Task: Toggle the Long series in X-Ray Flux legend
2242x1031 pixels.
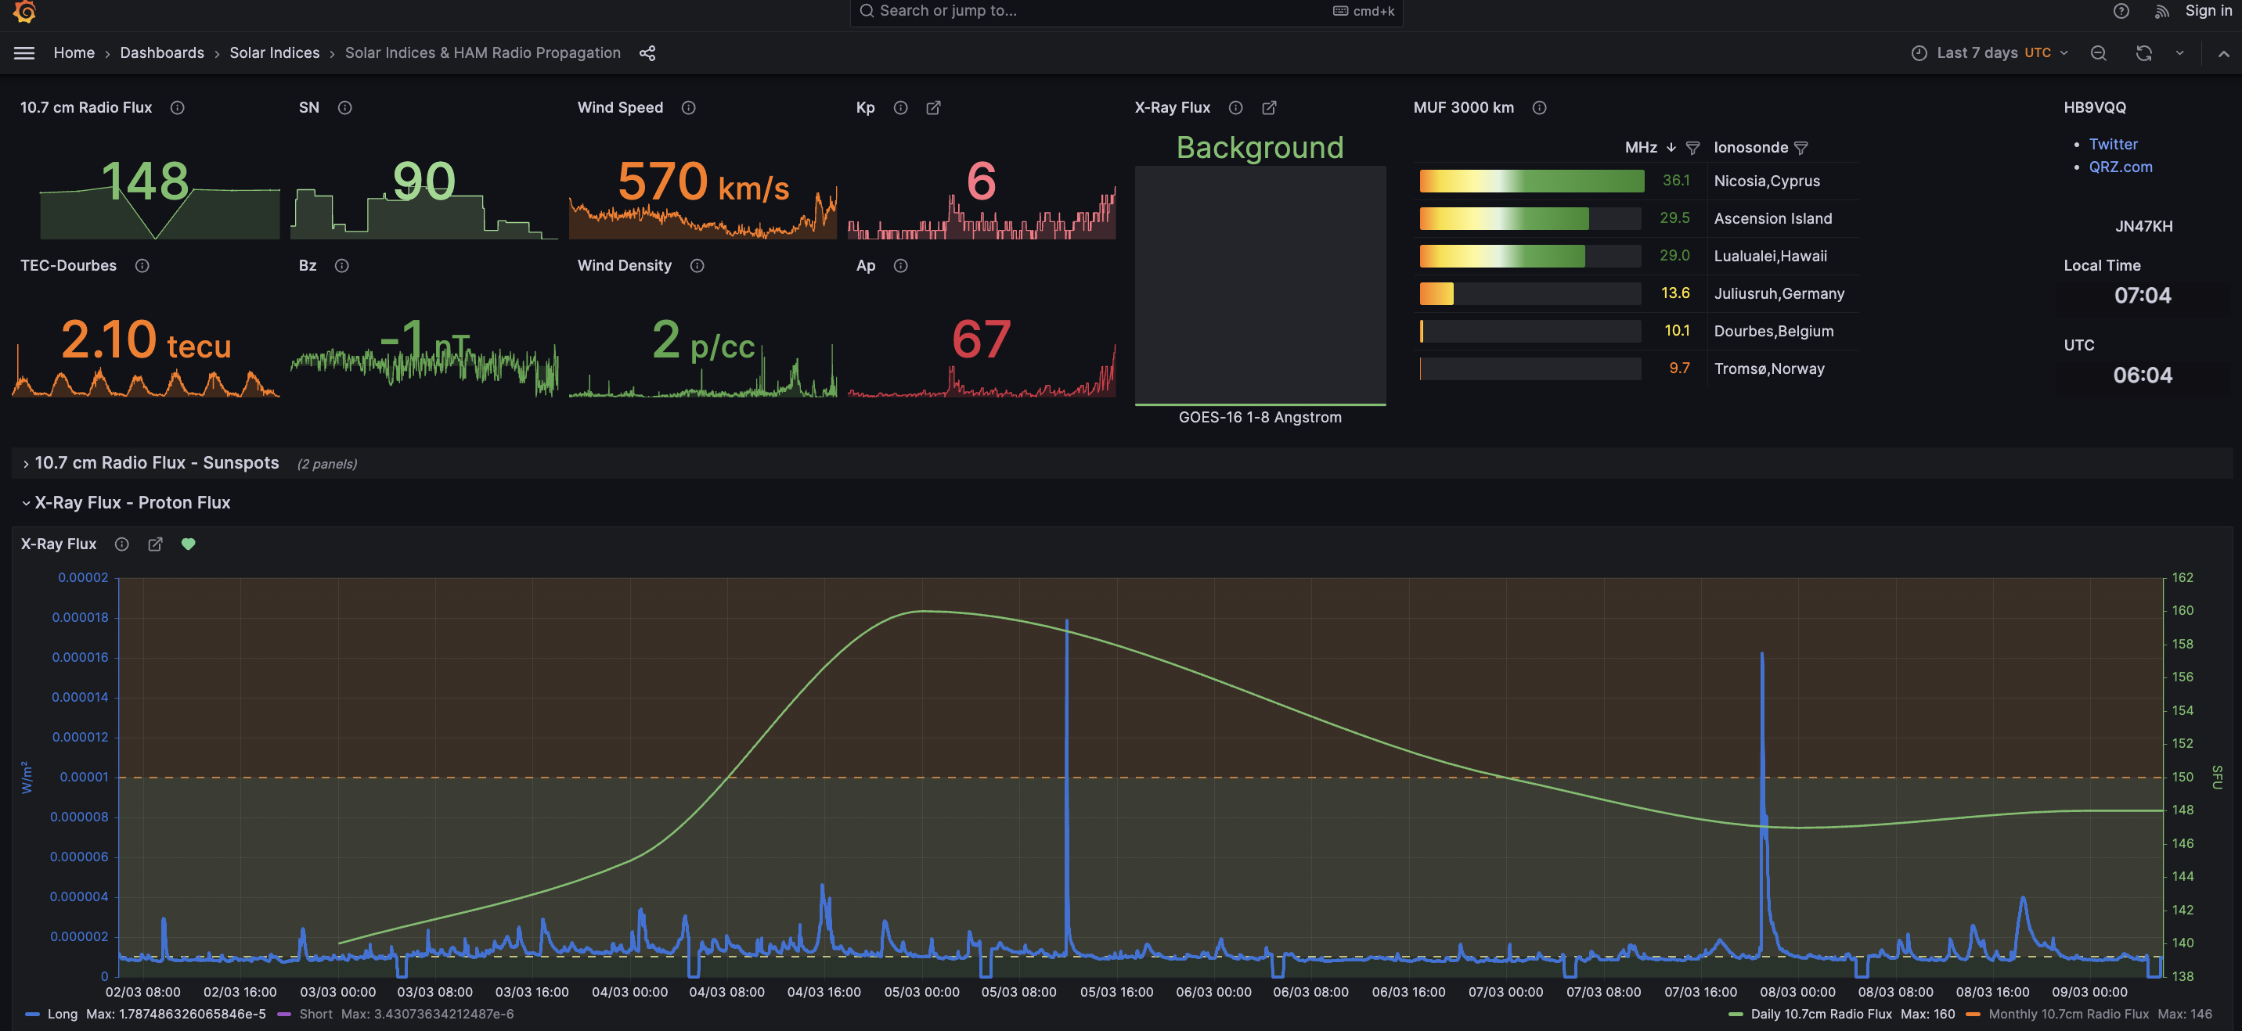Action: (62, 1014)
